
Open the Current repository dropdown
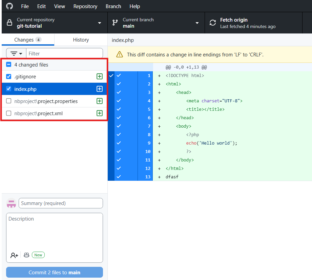(x=54, y=23)
